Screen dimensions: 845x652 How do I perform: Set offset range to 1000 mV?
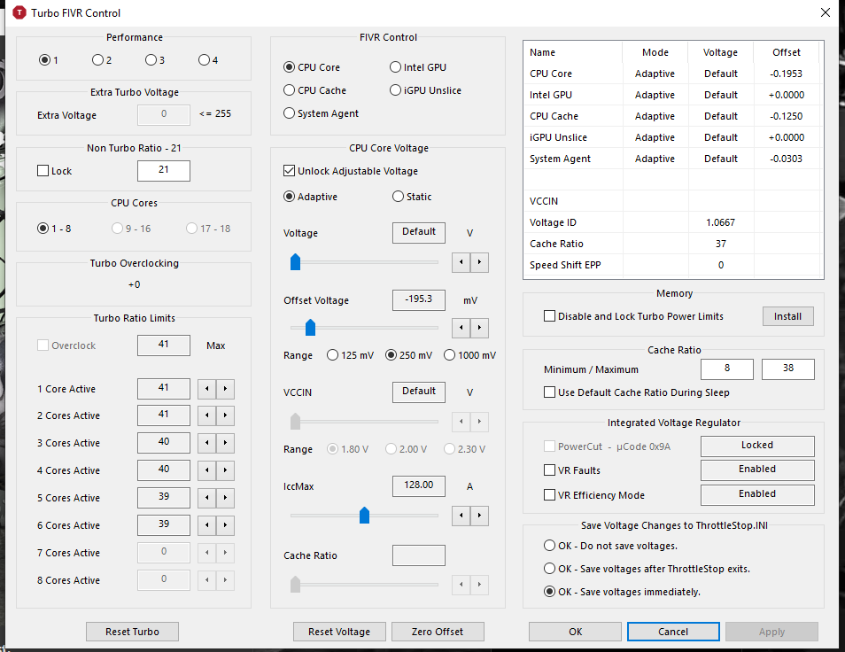[470, 355]
